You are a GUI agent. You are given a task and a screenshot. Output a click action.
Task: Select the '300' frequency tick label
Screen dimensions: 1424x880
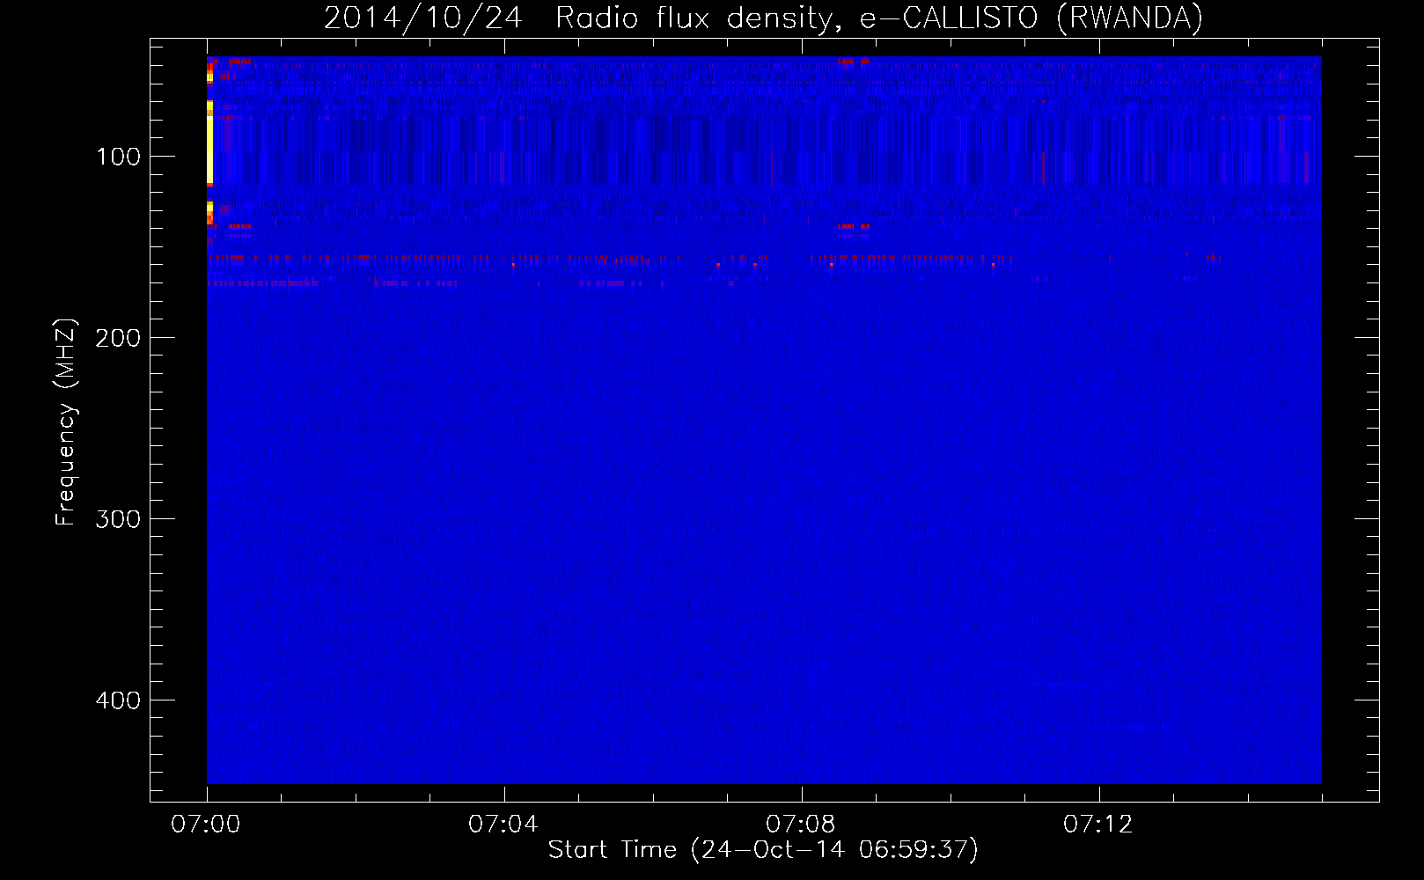click(119, 519)
